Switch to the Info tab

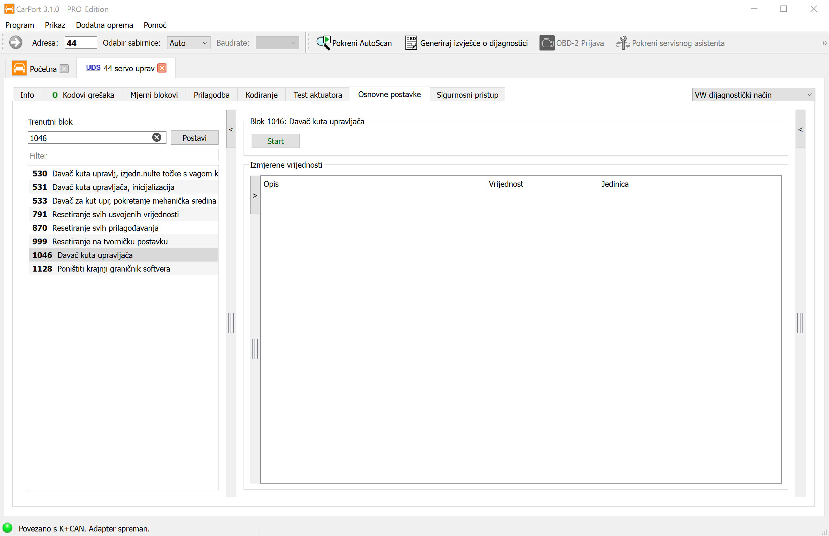pos(27,95)
